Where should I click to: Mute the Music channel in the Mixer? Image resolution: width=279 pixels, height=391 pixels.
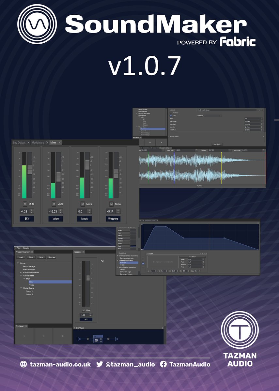pos(83,204)
